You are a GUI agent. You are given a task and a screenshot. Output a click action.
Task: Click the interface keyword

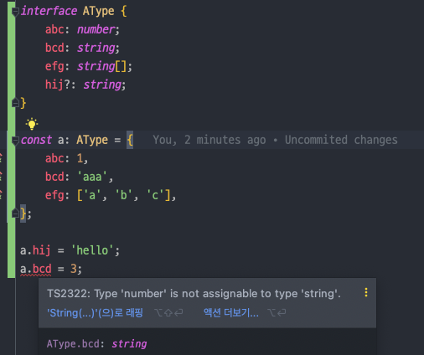pos(49,11)
